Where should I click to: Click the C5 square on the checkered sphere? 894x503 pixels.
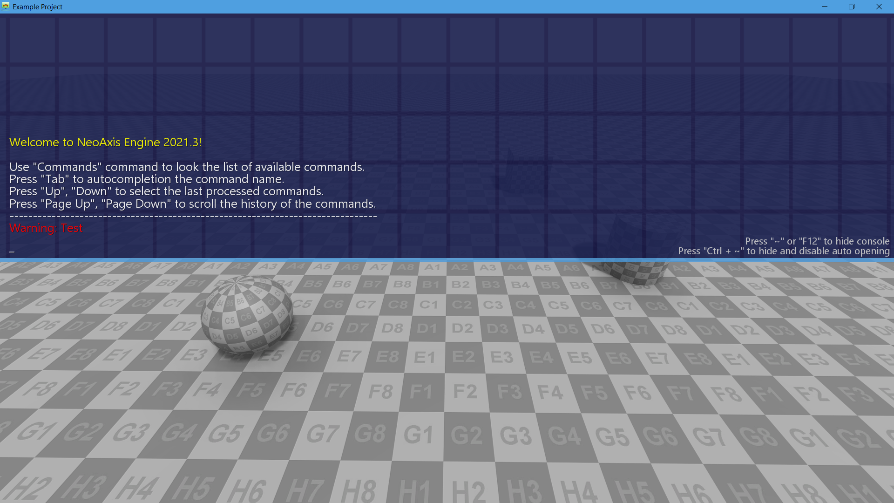(230, 320)
